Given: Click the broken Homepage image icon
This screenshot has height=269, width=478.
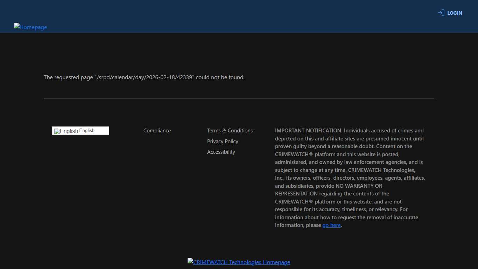Looking at the screenshot, I should [17, 26].
